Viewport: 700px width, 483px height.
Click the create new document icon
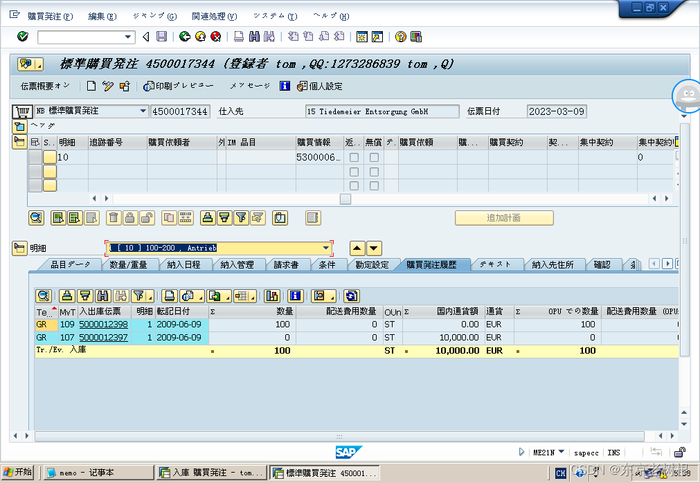pos(91,86)
